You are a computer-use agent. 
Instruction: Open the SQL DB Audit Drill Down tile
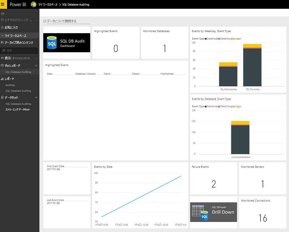coord(213,212)
